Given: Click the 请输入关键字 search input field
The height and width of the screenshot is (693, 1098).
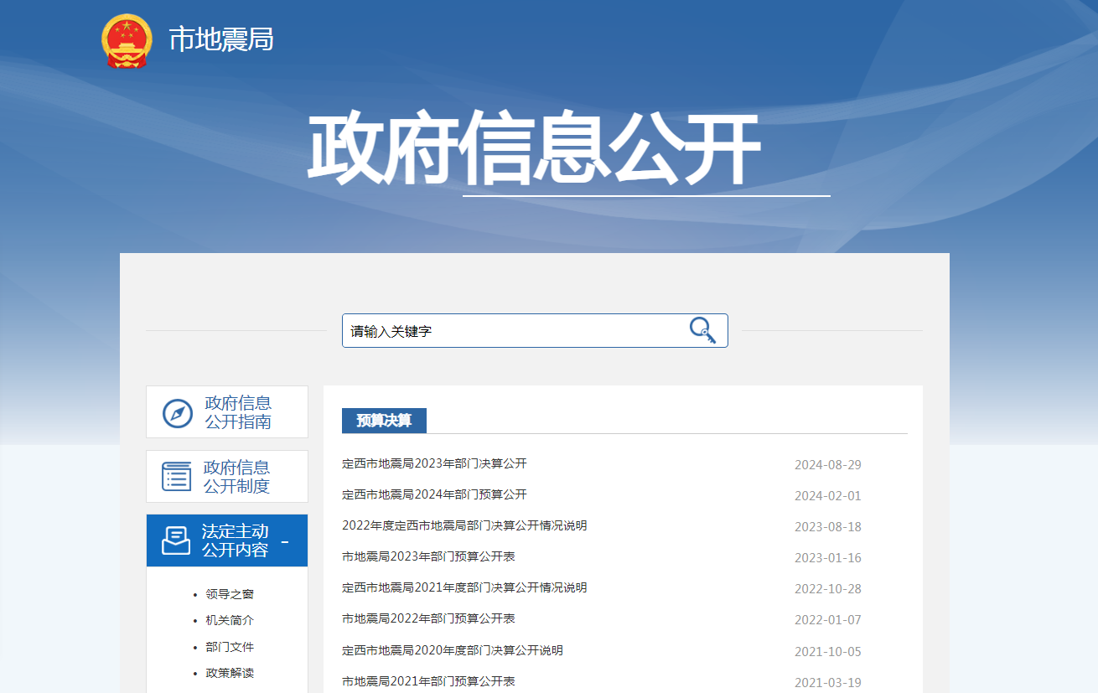Looking at the screenshot, I should tap(503, 330).
